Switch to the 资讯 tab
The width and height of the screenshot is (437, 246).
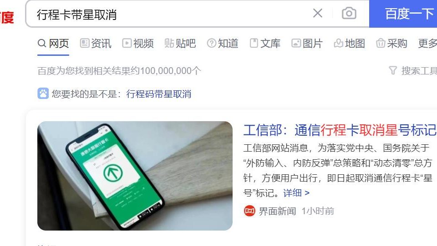pyautogui.click(x=96, y=44)
